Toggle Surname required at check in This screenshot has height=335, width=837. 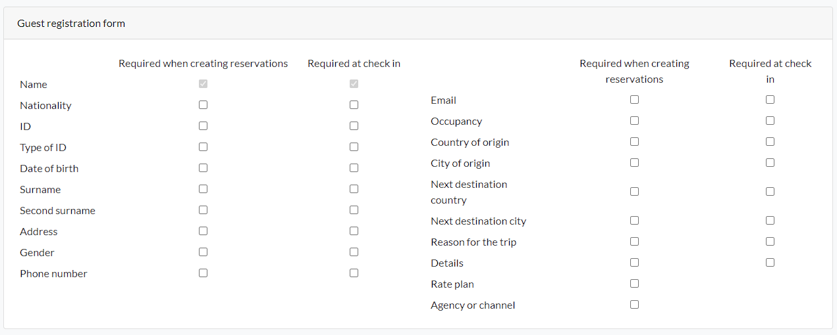(354, 189)
